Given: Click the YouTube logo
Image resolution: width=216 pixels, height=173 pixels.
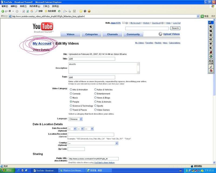Looking at the screenshot, I should pyautogui.click(x=43, y=28).
